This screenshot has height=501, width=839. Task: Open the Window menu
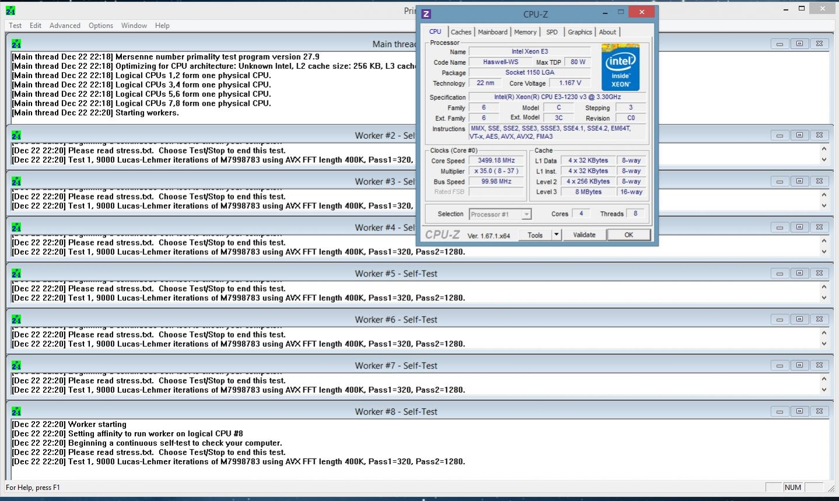(x=134, y=26)
